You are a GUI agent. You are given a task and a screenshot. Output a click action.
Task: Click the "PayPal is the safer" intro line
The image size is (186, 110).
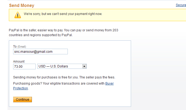(64, 30)
